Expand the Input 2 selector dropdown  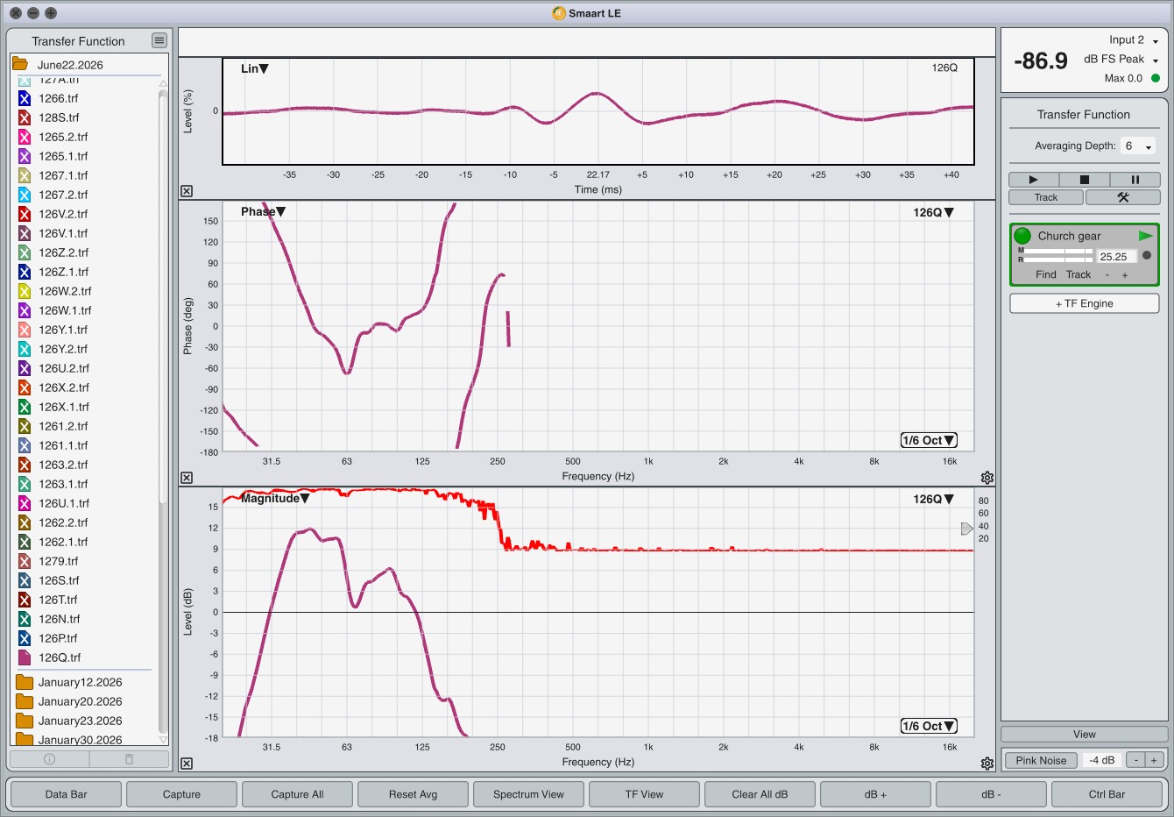[1134, 40]
